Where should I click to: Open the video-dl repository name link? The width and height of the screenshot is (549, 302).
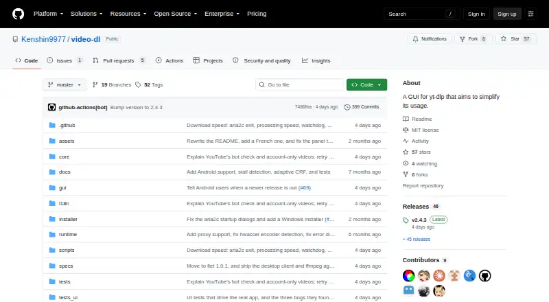coord(85,39)
